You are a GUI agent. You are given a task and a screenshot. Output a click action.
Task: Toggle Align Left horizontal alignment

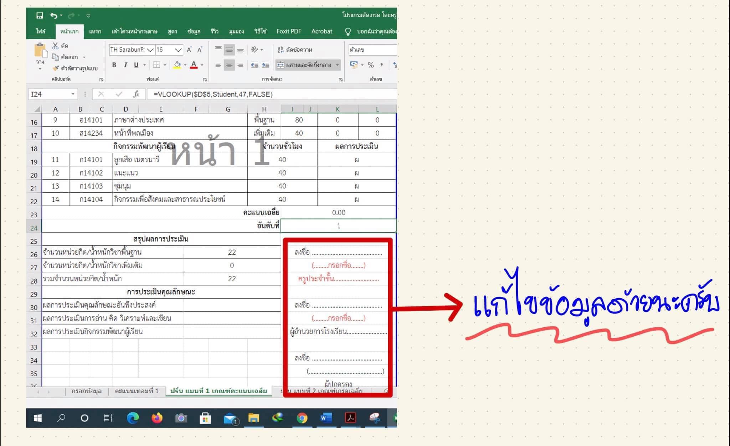click(x=218, y=65)
